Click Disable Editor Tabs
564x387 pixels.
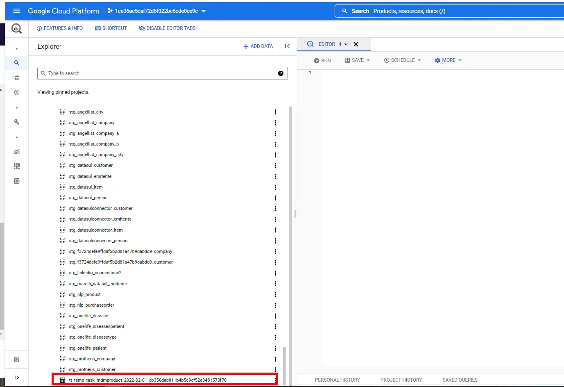[167, 28]
